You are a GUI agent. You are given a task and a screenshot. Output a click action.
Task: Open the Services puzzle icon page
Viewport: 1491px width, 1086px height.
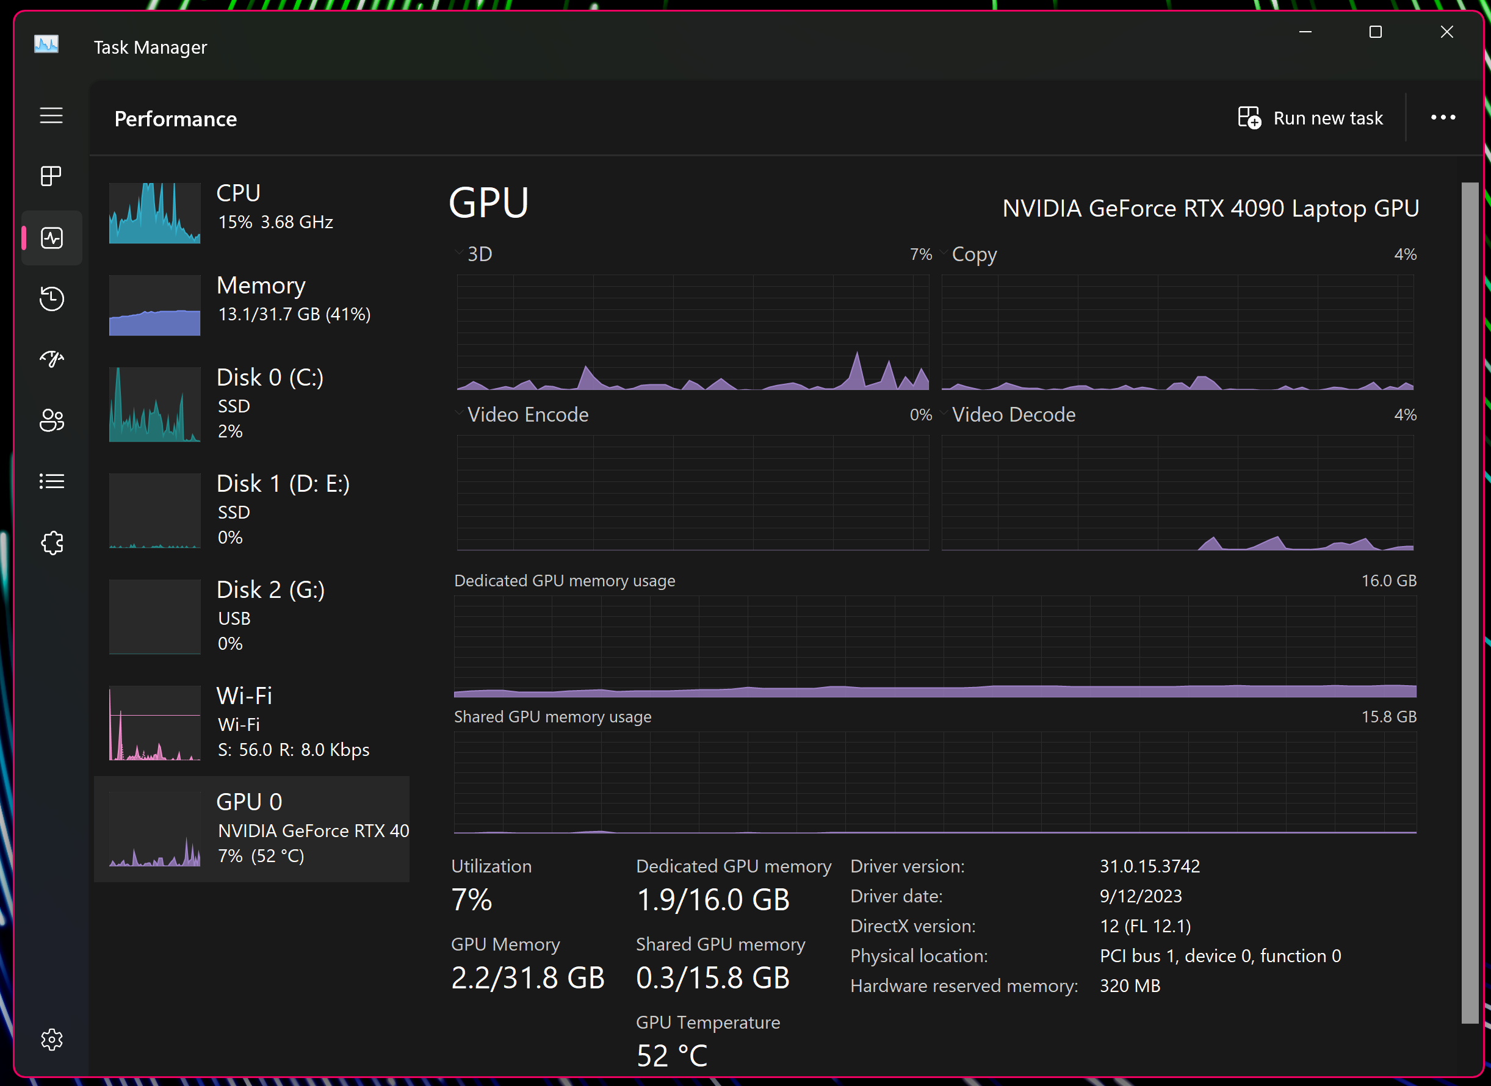pyautogui.click(x=51, y=542)
